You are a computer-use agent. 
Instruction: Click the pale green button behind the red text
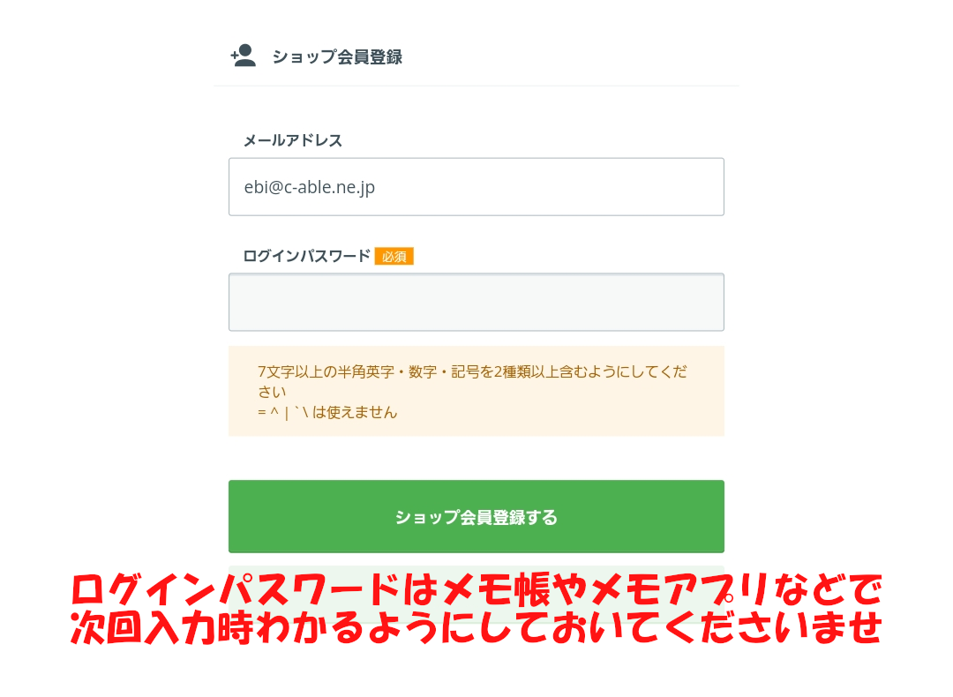tap(476, 595)
